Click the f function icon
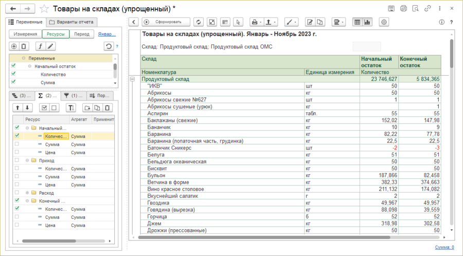This screenshot has height=256, width=463. tap(41, 46)
